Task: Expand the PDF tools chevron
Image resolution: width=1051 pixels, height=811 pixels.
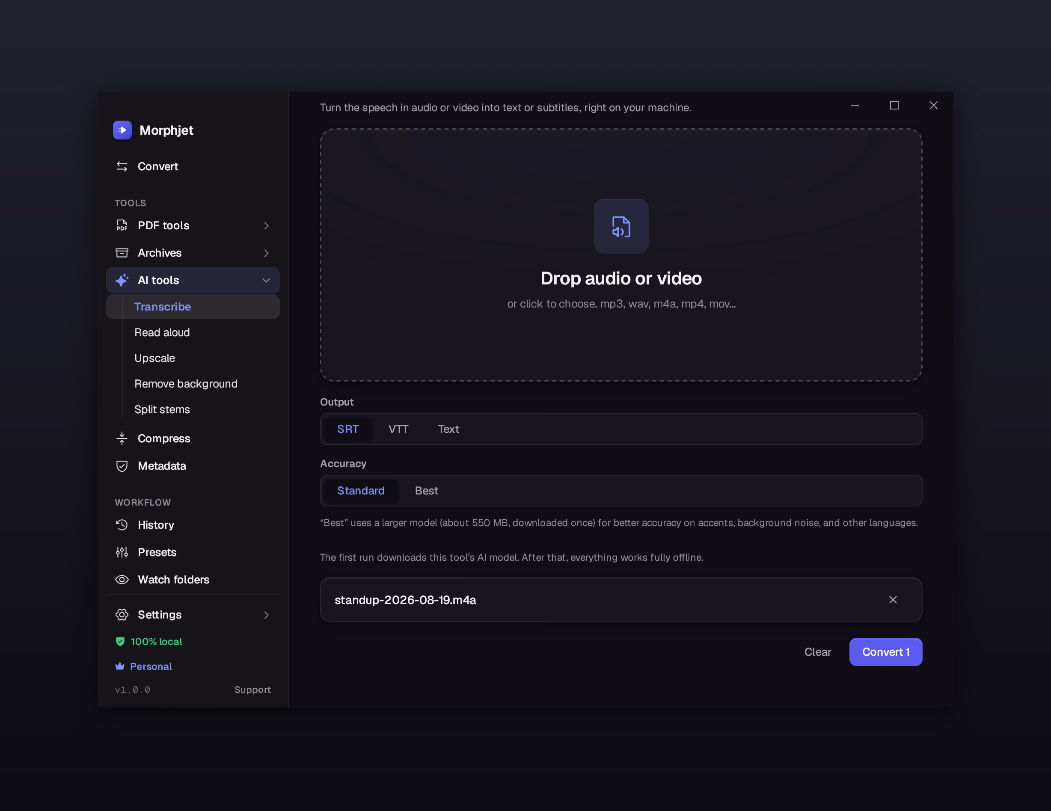Action: [x=266, y=225]
